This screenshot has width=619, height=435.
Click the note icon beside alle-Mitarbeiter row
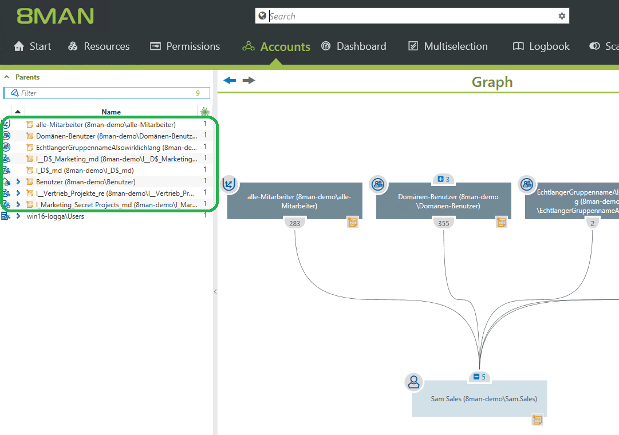30,124
